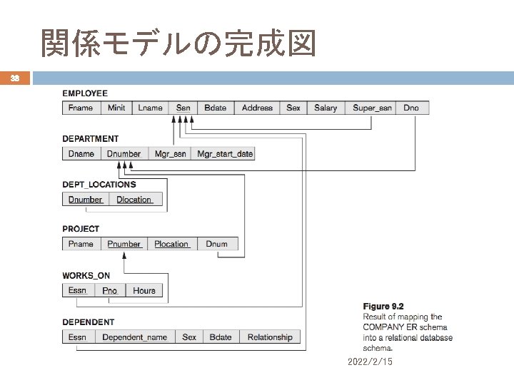
Task: Select the PROJECT table heading
Action: (x=81, y=229)
